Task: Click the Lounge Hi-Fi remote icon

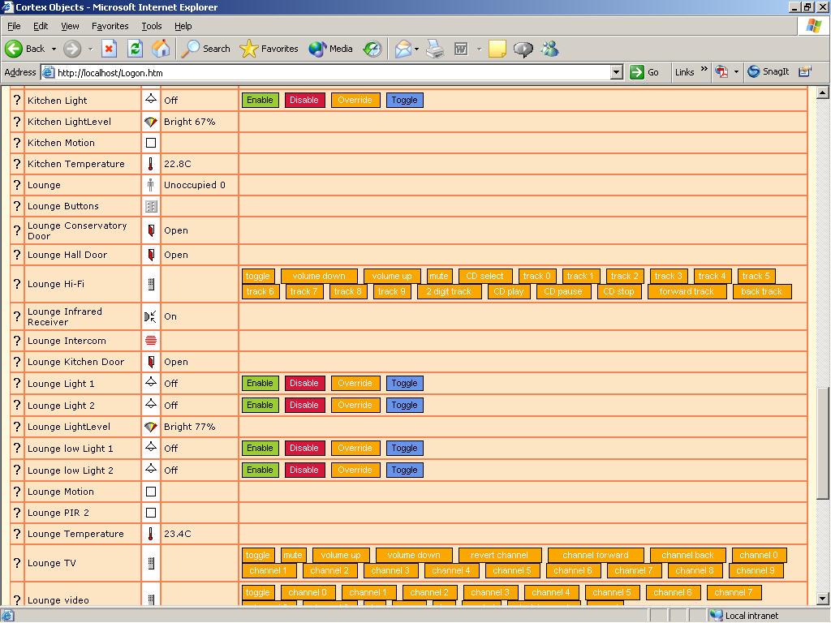Action: (x=151, y=284)
